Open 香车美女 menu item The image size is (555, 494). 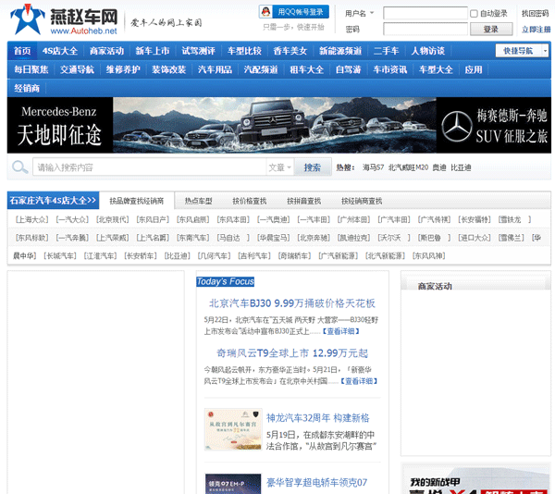[290, 51]
